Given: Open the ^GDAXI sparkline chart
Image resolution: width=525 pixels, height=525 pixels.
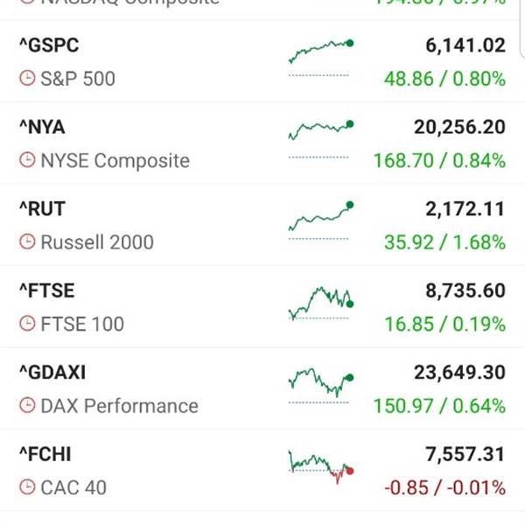Looking at the screenshot, I should click(321, 385).
